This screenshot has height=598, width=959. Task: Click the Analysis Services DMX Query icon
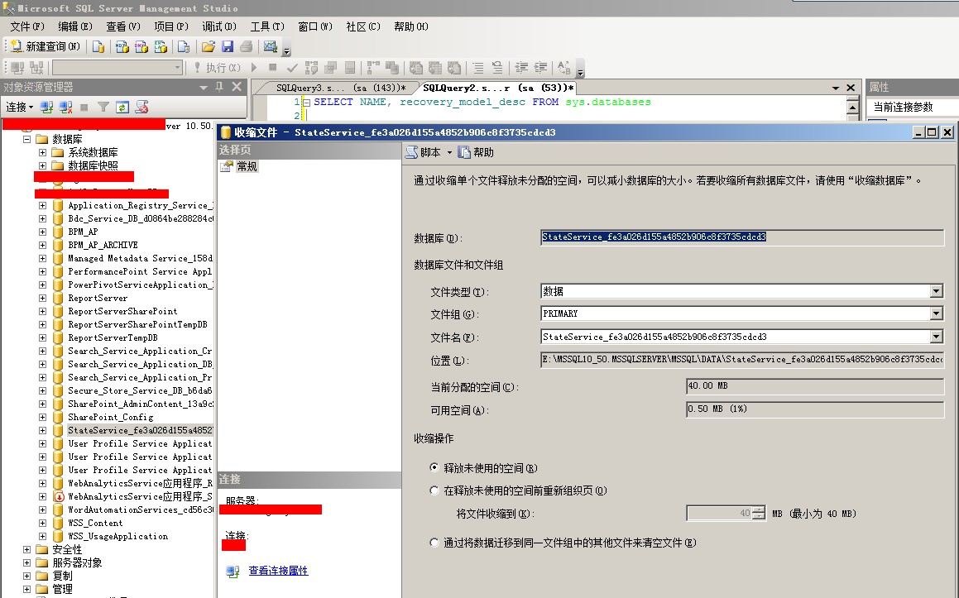141,46
